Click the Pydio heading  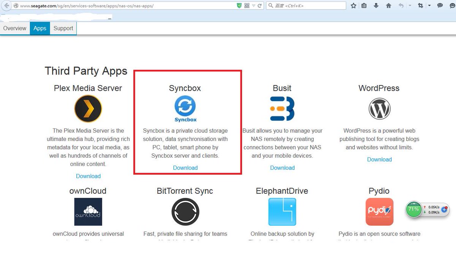pyautogui.click(x=379, y=191)
